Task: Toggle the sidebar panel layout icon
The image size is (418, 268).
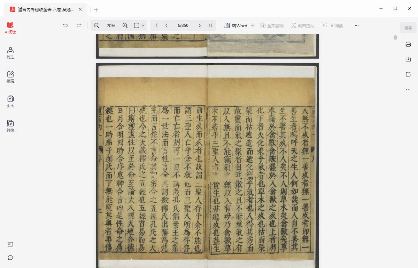Action: (10, 244)
